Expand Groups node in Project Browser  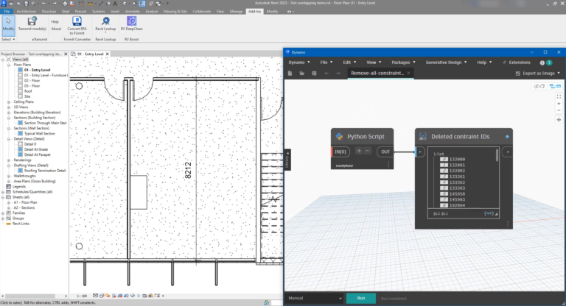3,218
